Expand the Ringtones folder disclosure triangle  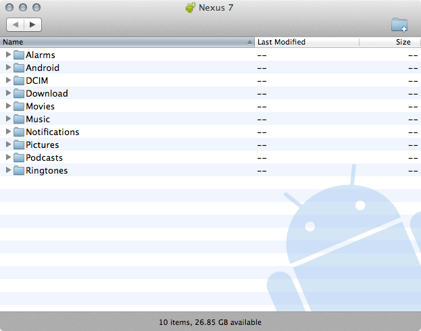(8, 170)
